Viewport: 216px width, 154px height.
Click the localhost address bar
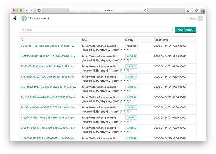coord(108,10)
